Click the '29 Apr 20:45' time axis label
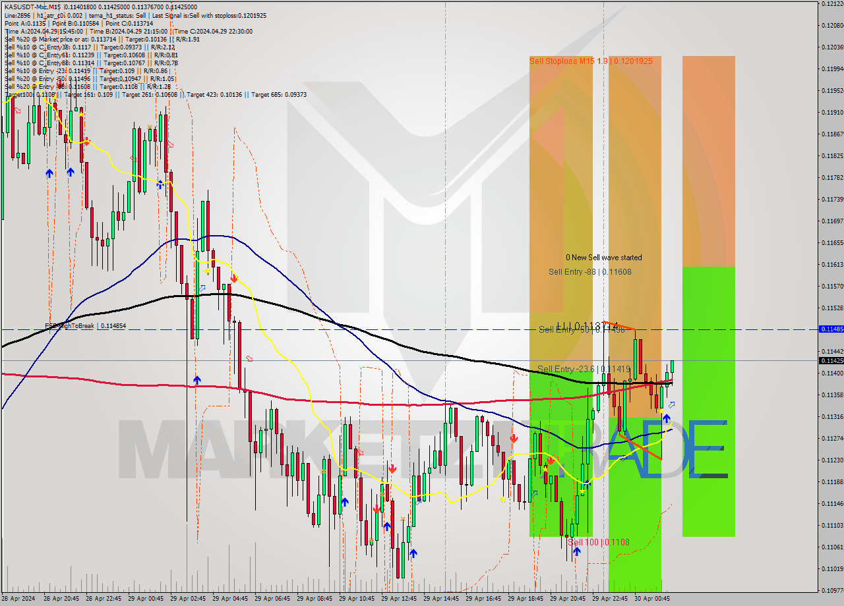 [567, 599]
